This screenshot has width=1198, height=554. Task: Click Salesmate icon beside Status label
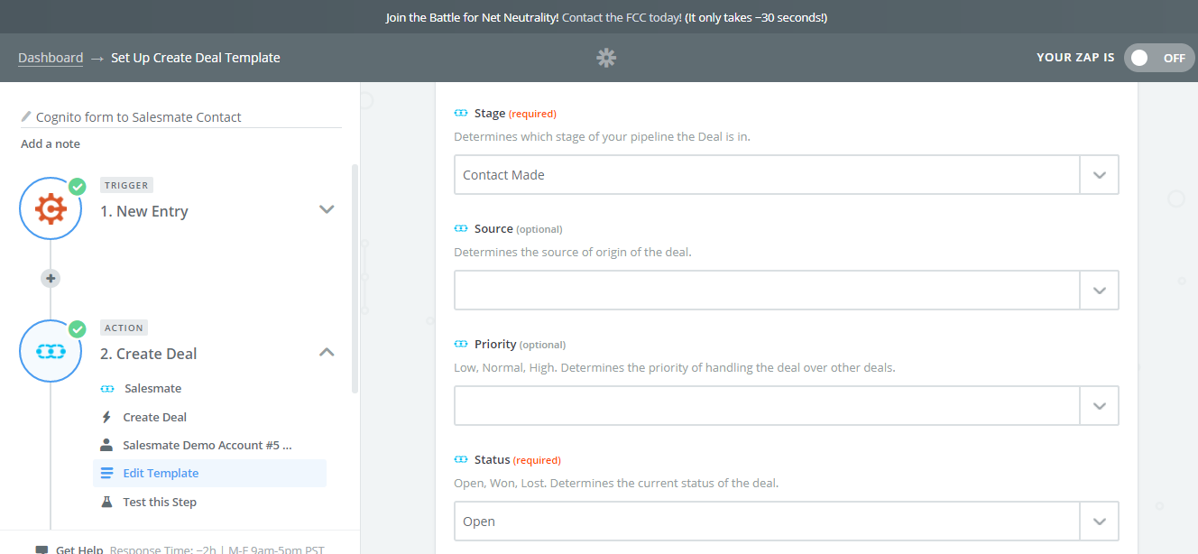click(461, 460)
